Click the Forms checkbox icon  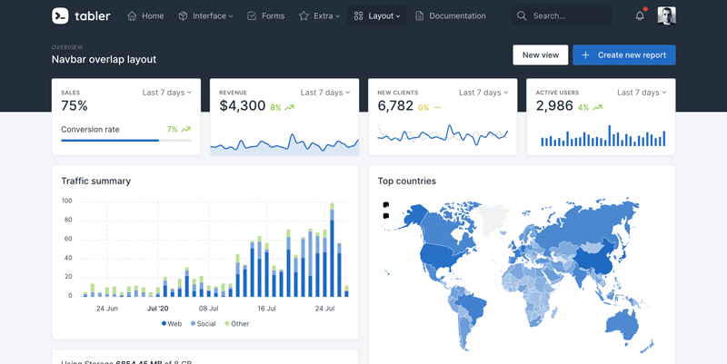point(252,15)
